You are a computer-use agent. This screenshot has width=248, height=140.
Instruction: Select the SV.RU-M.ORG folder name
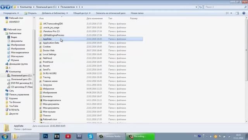tap(50, 73)
